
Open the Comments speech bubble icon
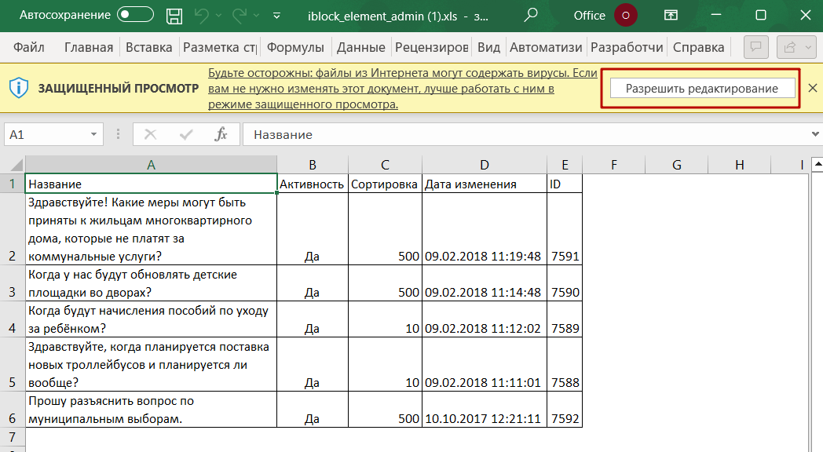[755, 47]
